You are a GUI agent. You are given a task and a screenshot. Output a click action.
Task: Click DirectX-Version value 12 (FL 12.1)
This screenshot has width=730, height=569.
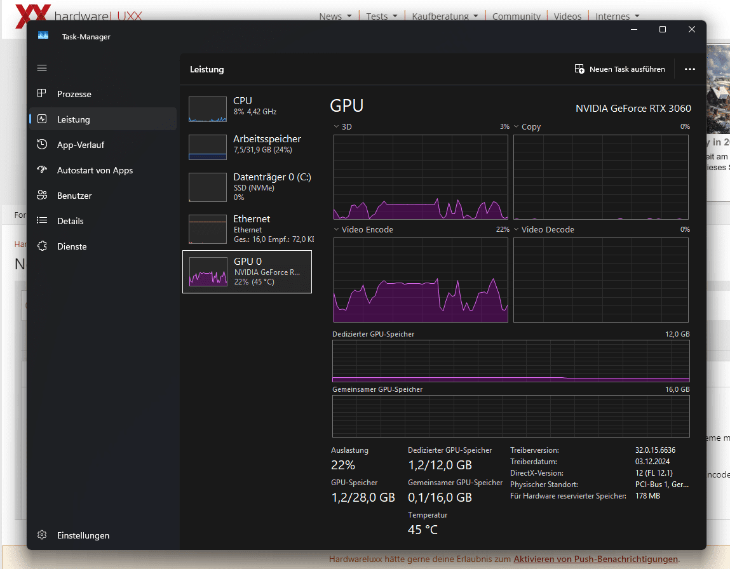point(654,472)
